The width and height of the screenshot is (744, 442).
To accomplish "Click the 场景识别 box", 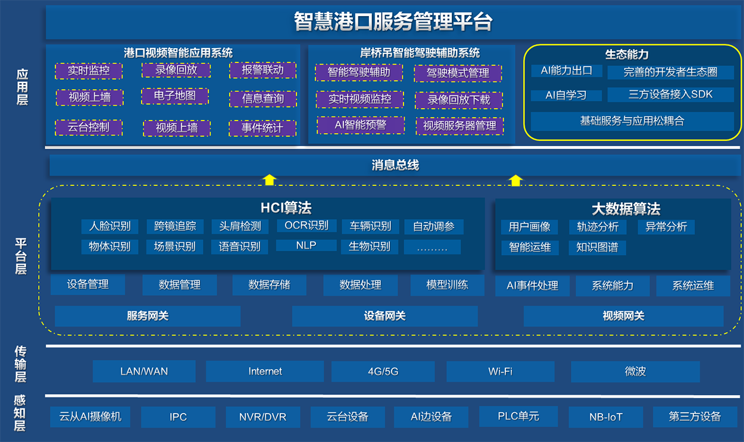I will click(175, 247).
